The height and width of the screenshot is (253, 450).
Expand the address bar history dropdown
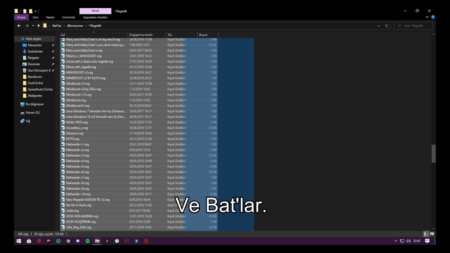[x=379, y=26]
